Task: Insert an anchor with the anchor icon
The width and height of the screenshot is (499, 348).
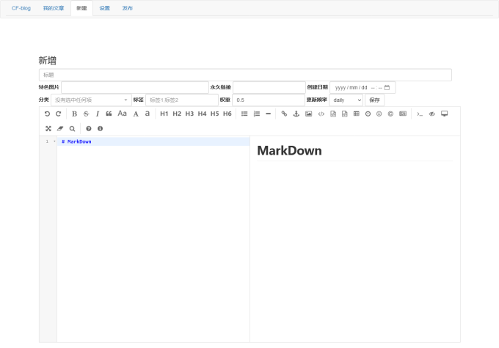Action: pyautogui.click(x=296, y=114)
